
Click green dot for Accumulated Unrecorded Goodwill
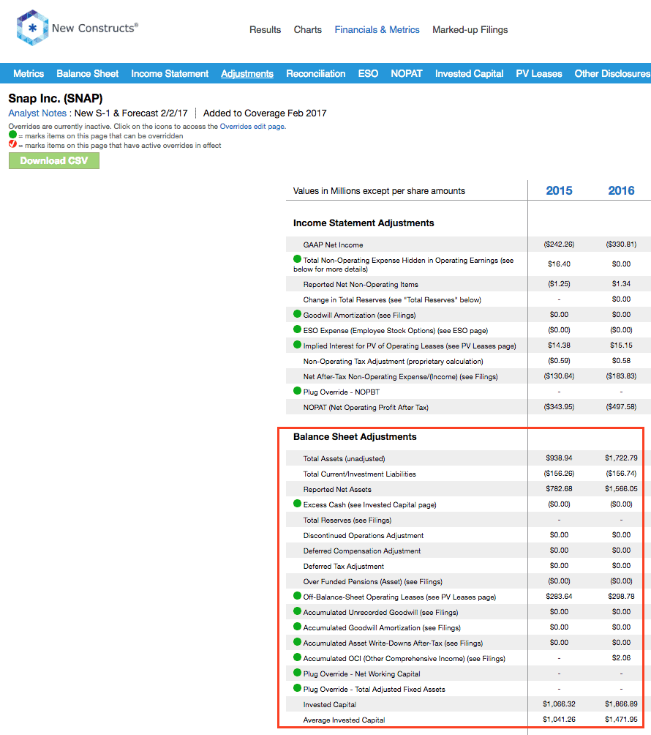pos(297,611)
